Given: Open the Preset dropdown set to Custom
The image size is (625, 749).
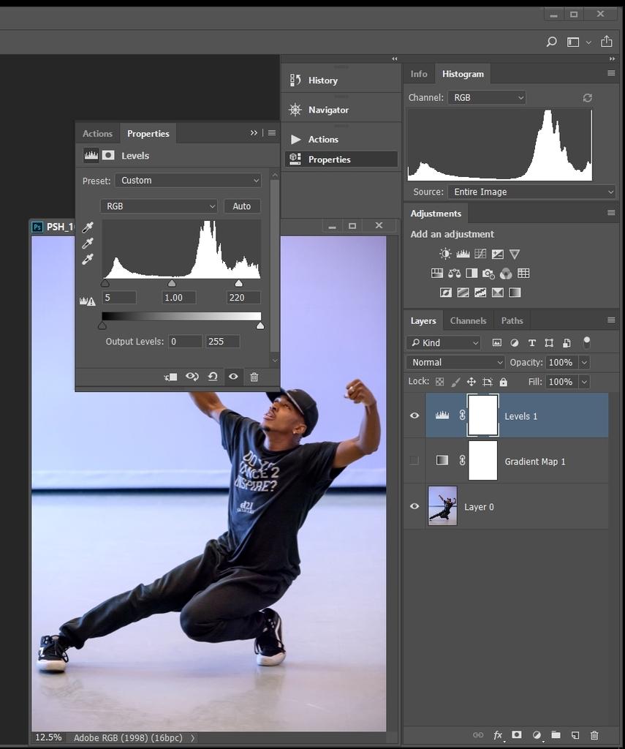Looking at the screenshot, I should [x=187, y=181].
